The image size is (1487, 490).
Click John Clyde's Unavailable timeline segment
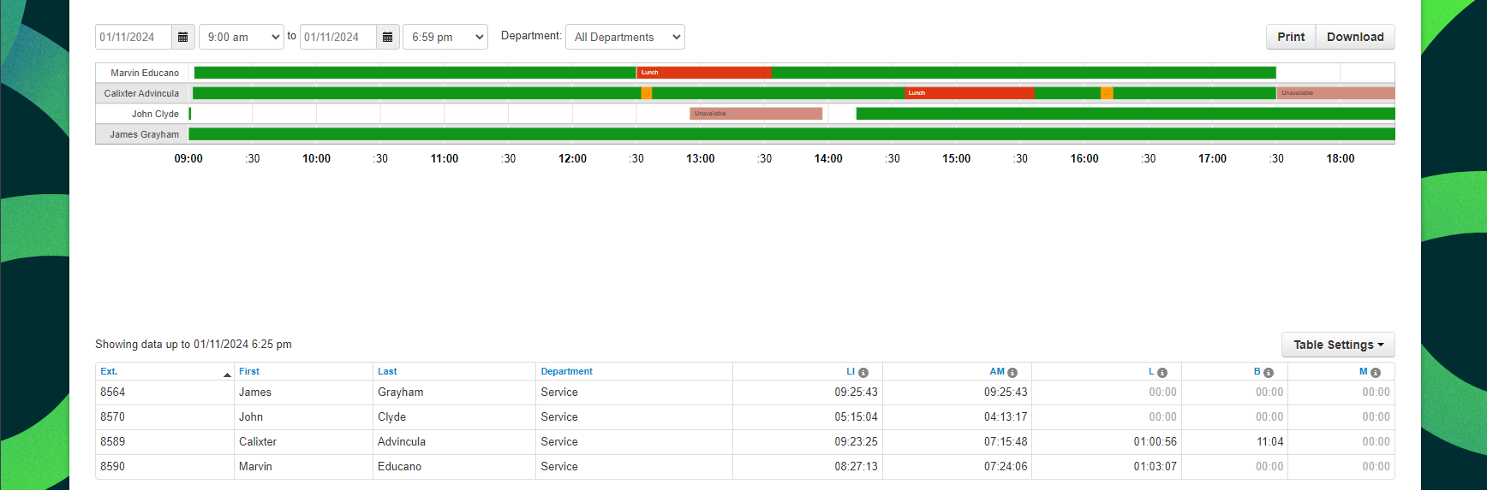pyautogui.click(x=755, y=114)
